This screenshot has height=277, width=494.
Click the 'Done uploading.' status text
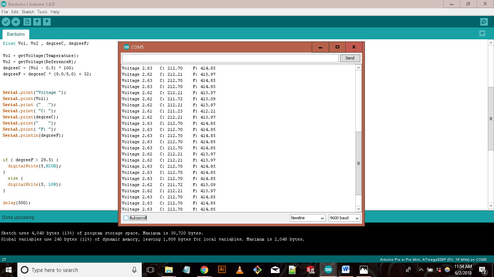point(18,217)
